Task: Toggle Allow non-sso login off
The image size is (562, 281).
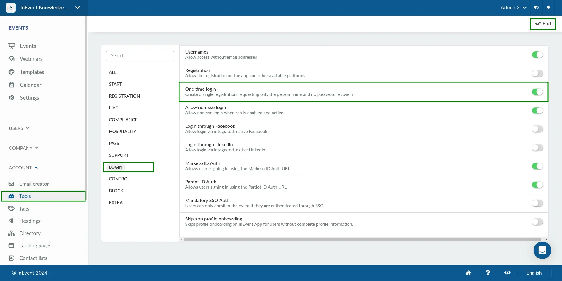Action: coord(537,111)
